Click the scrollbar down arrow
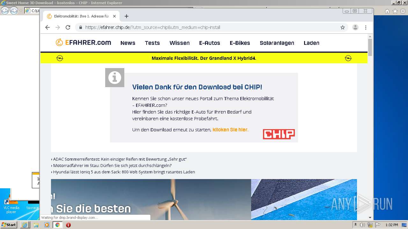This screenshot has width=408, height=229. pyautogui.click(x=370, y=218)
